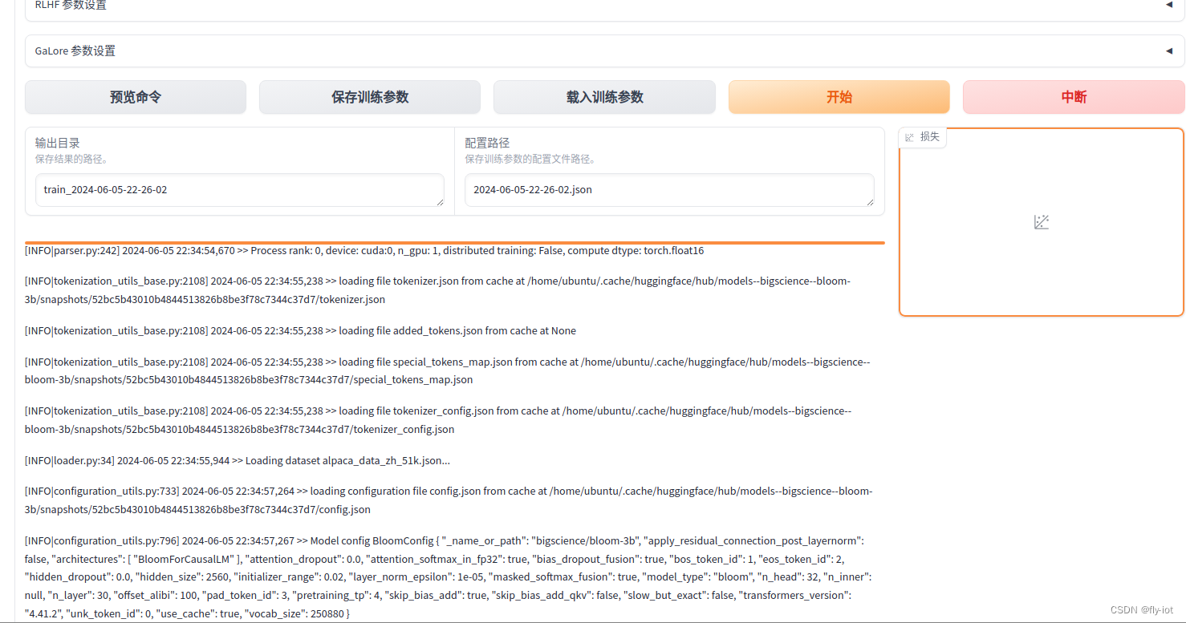Click the 预览命令 button
Image resolution: width=1186 pixels, height=623 pixels.
[x=136, y=97]
